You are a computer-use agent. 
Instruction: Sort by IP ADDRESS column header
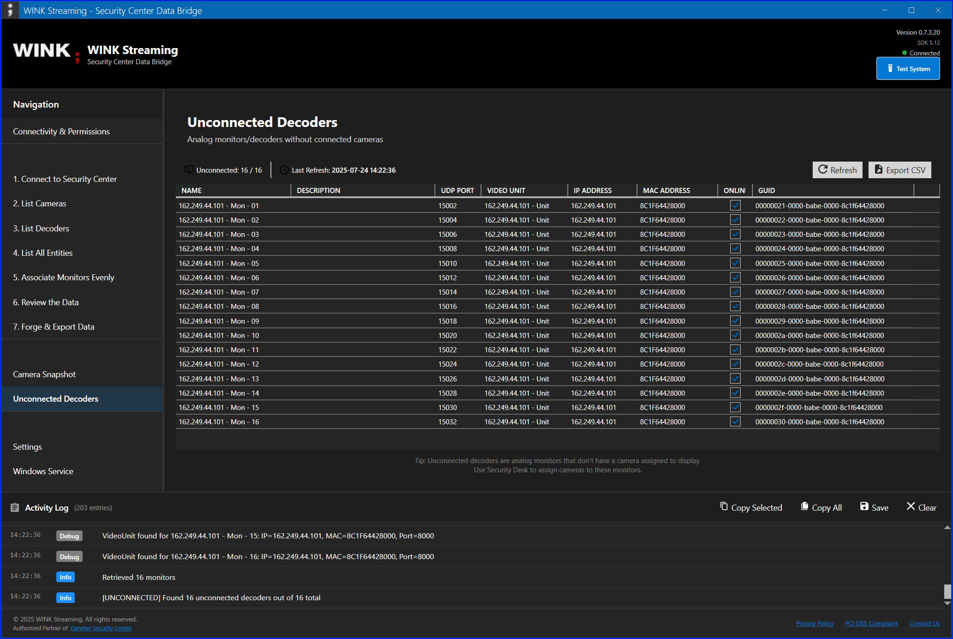(602, 190)
